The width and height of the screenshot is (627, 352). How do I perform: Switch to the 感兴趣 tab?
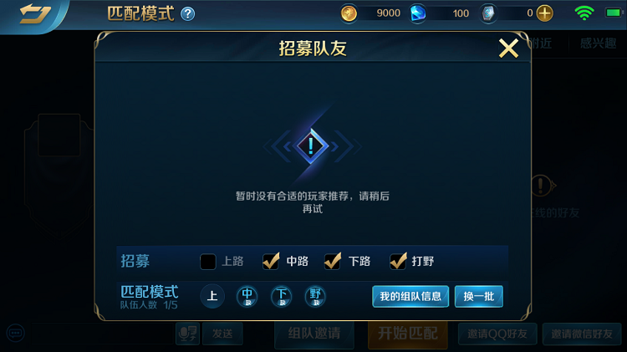point(599,43)
